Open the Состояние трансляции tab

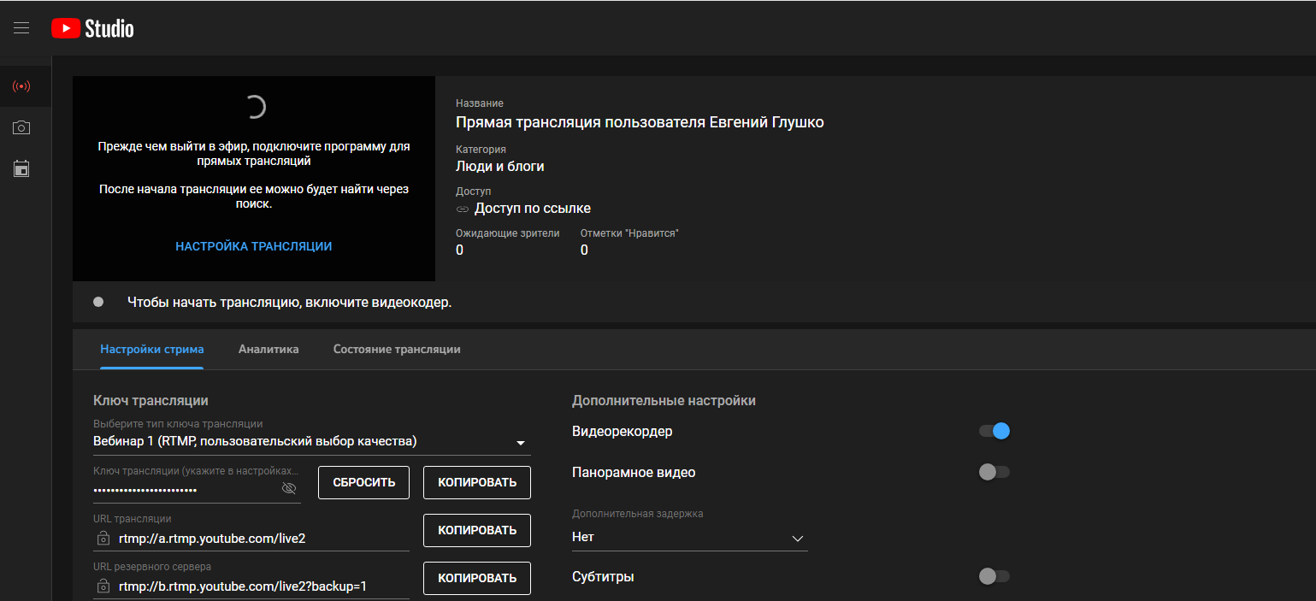point(397,349)
